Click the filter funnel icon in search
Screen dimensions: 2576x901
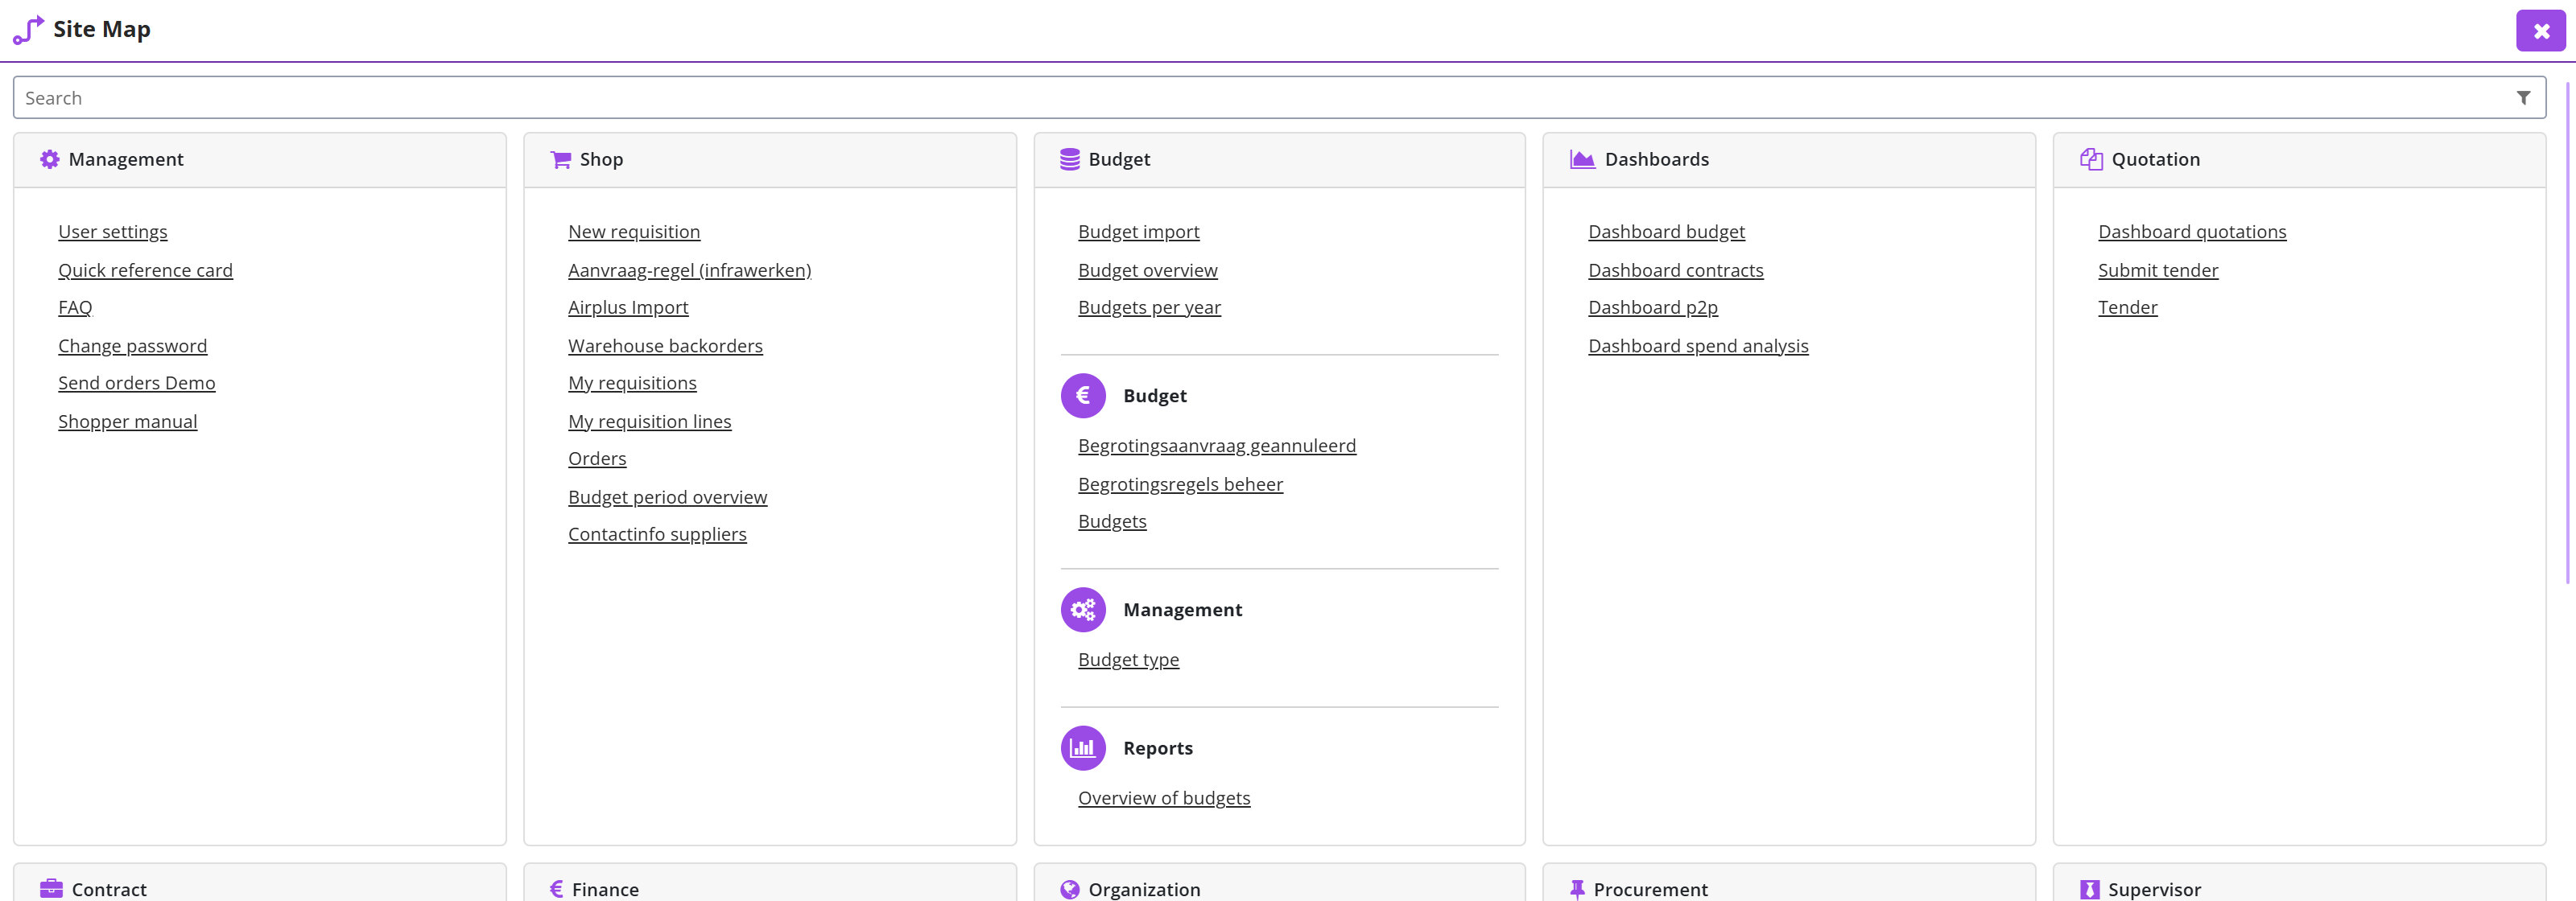tap(2523, 98)
